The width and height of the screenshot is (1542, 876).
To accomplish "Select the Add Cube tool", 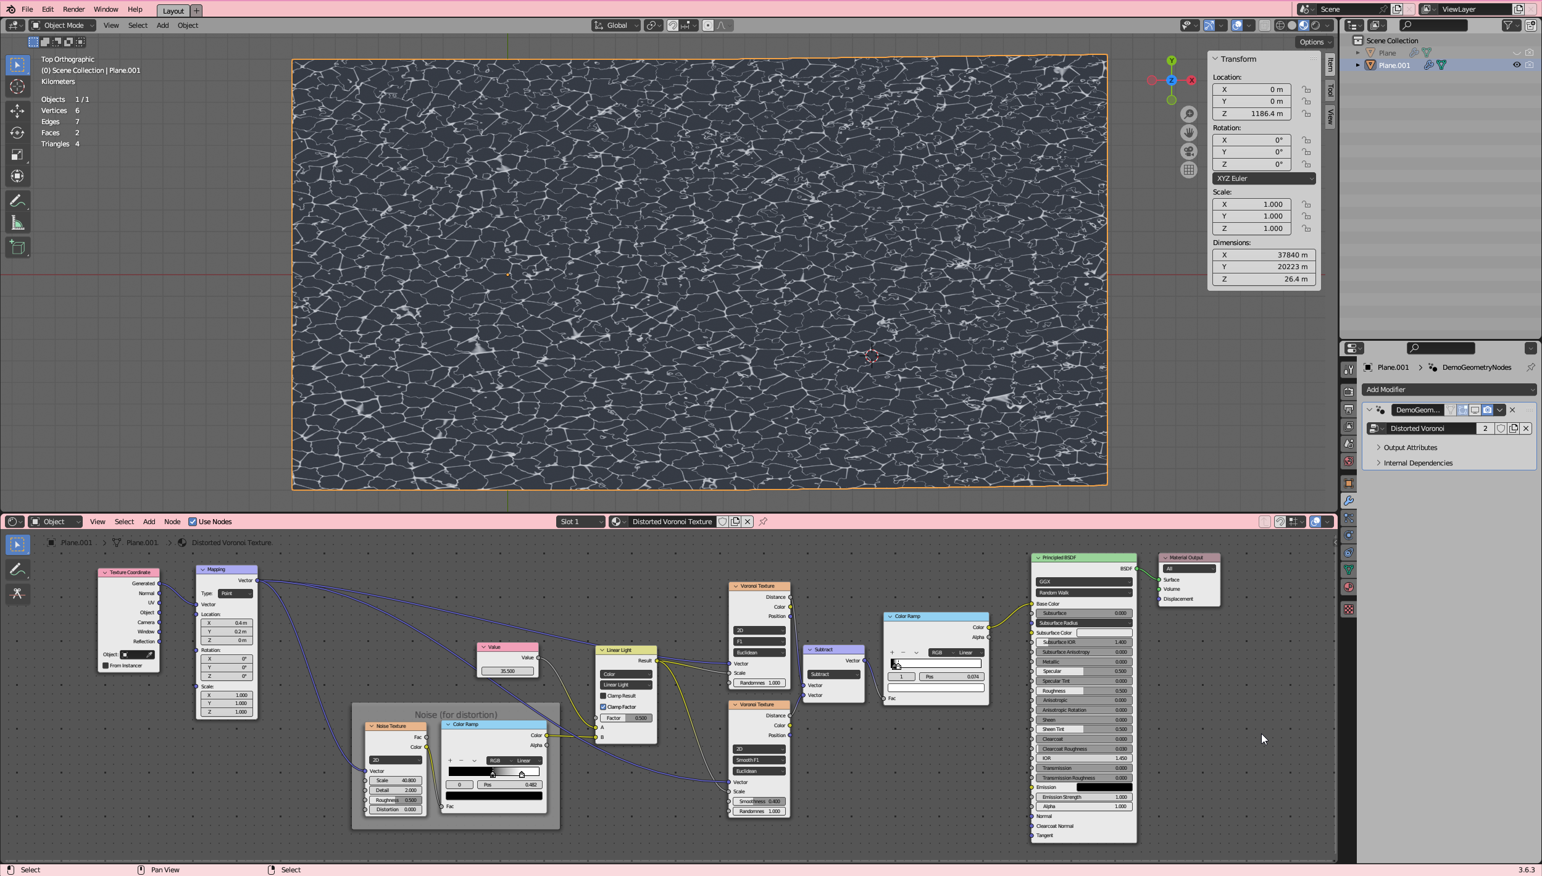I will click(17, 248).
